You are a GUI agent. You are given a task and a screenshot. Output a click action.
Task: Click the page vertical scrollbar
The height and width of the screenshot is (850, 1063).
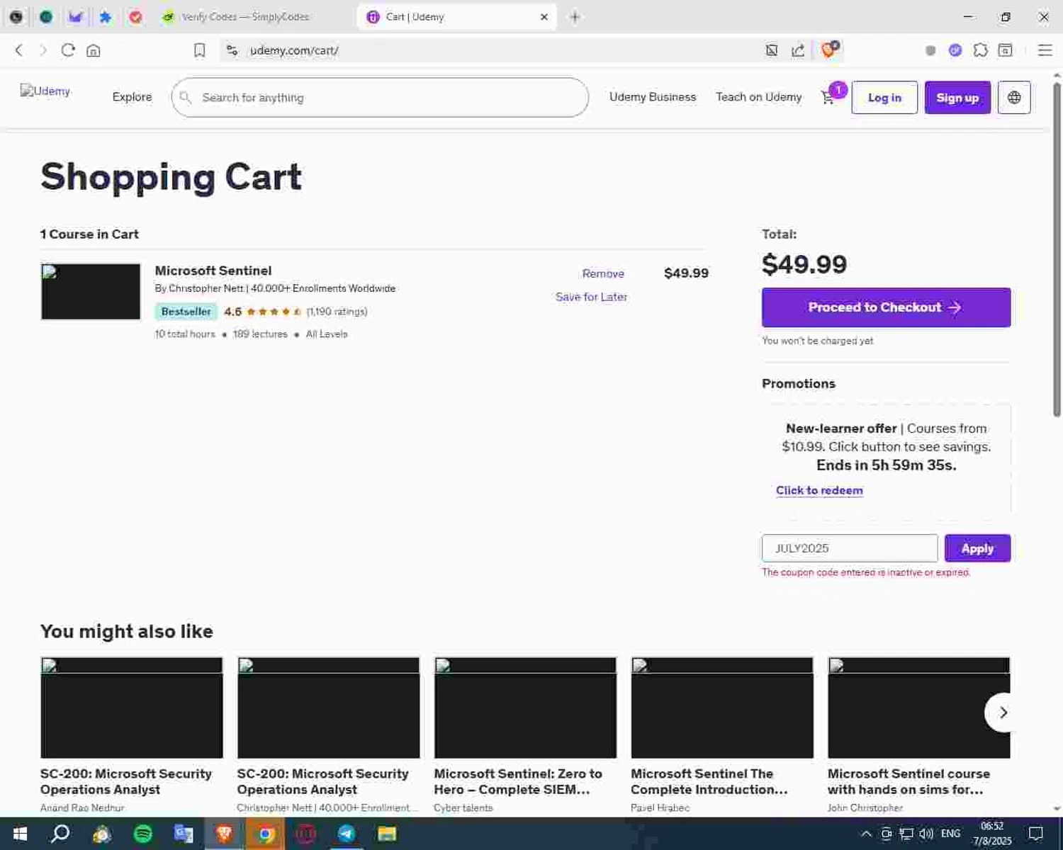1057,248
